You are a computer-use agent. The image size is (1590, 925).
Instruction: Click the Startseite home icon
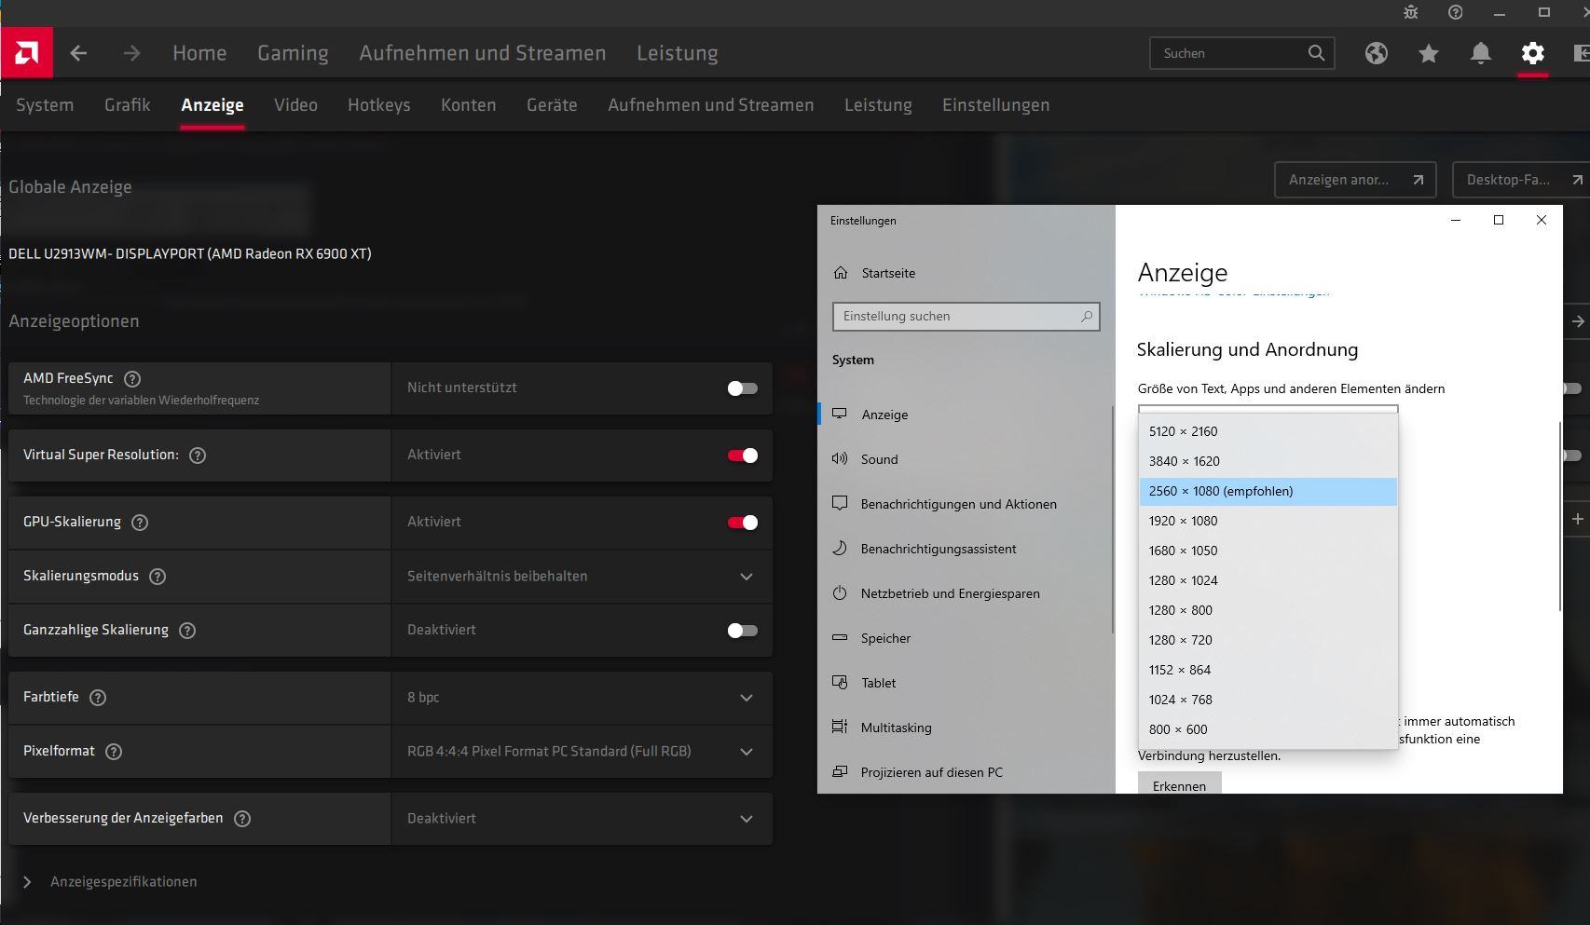tap(841, 273)
